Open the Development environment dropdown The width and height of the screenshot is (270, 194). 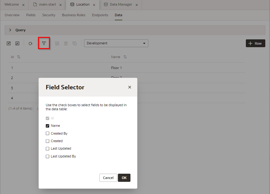click(116, 43)
